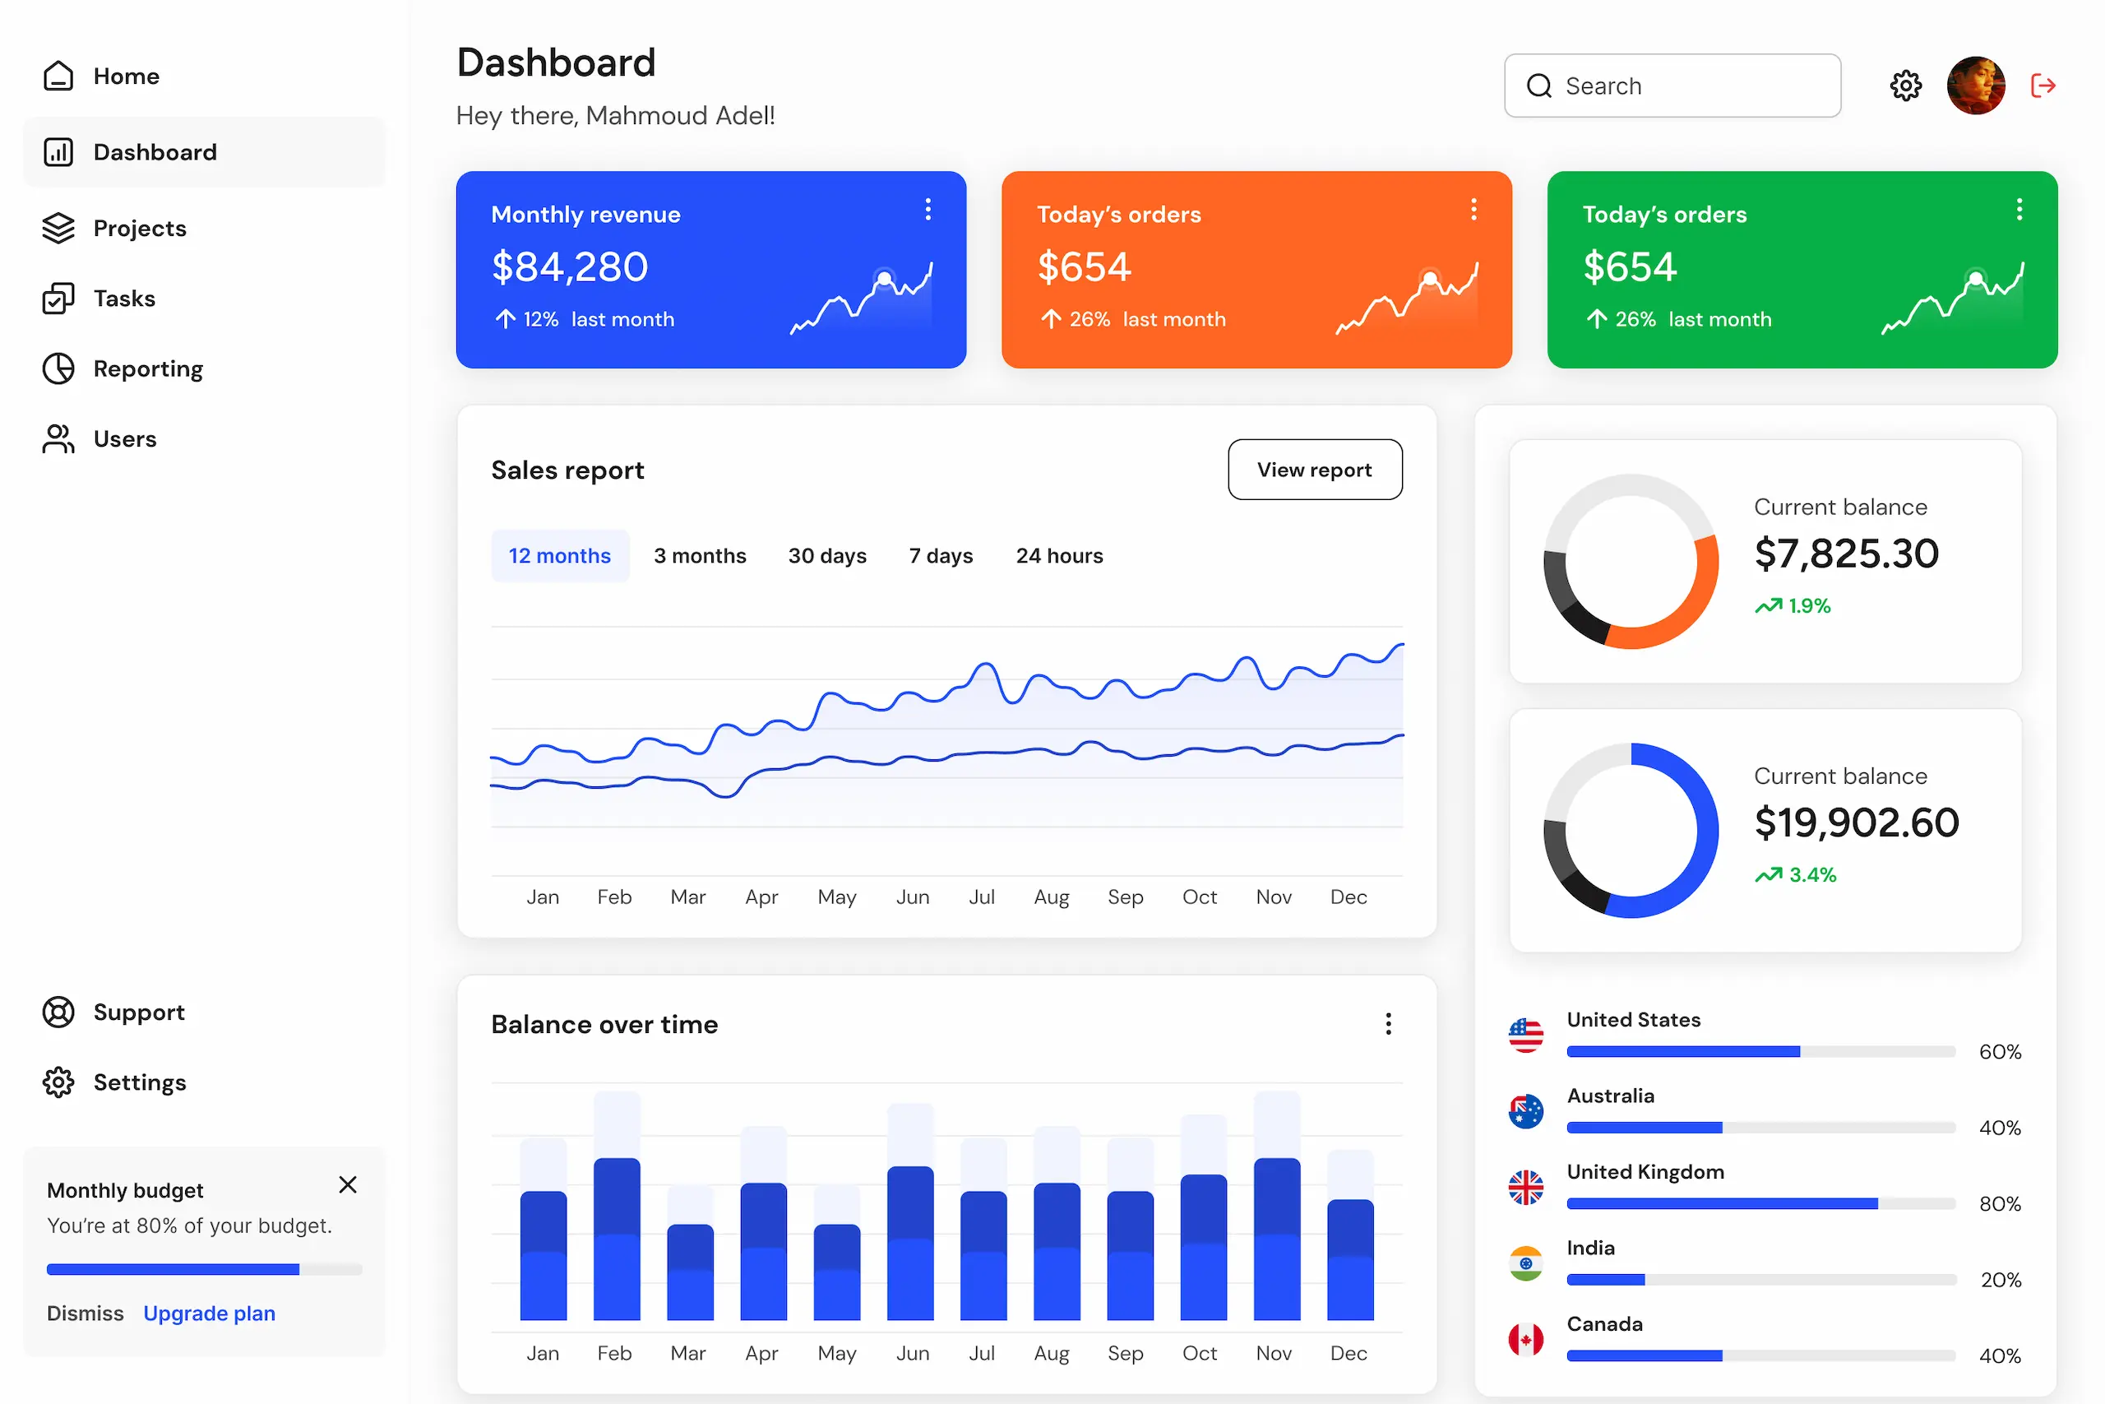Open the Home sidebar icon
This screenshot has width=2105, height=1404.
(58, 76)
